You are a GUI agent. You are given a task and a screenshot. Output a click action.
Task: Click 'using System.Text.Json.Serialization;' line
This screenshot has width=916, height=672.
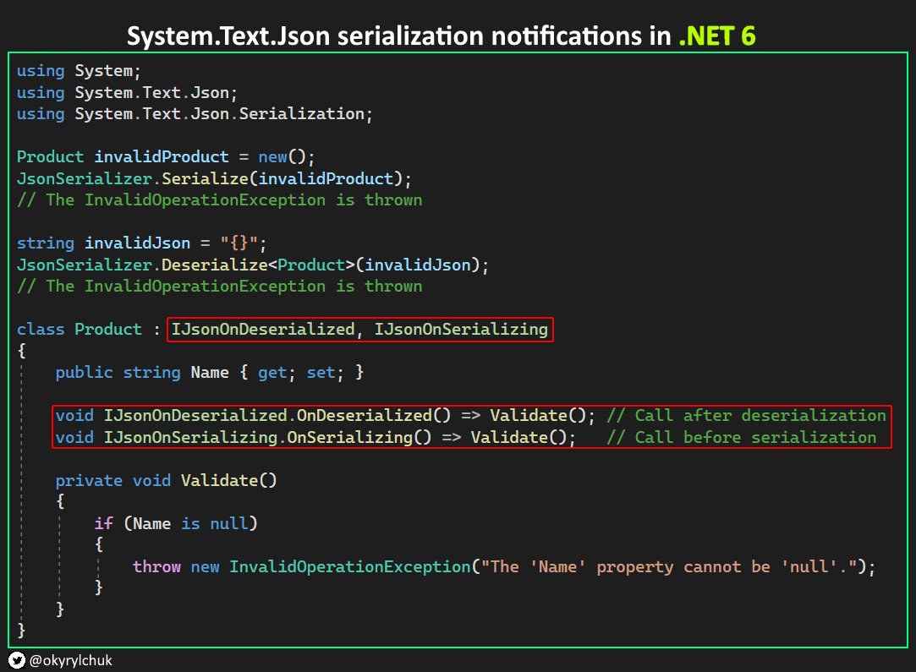(x=195, y=114)
